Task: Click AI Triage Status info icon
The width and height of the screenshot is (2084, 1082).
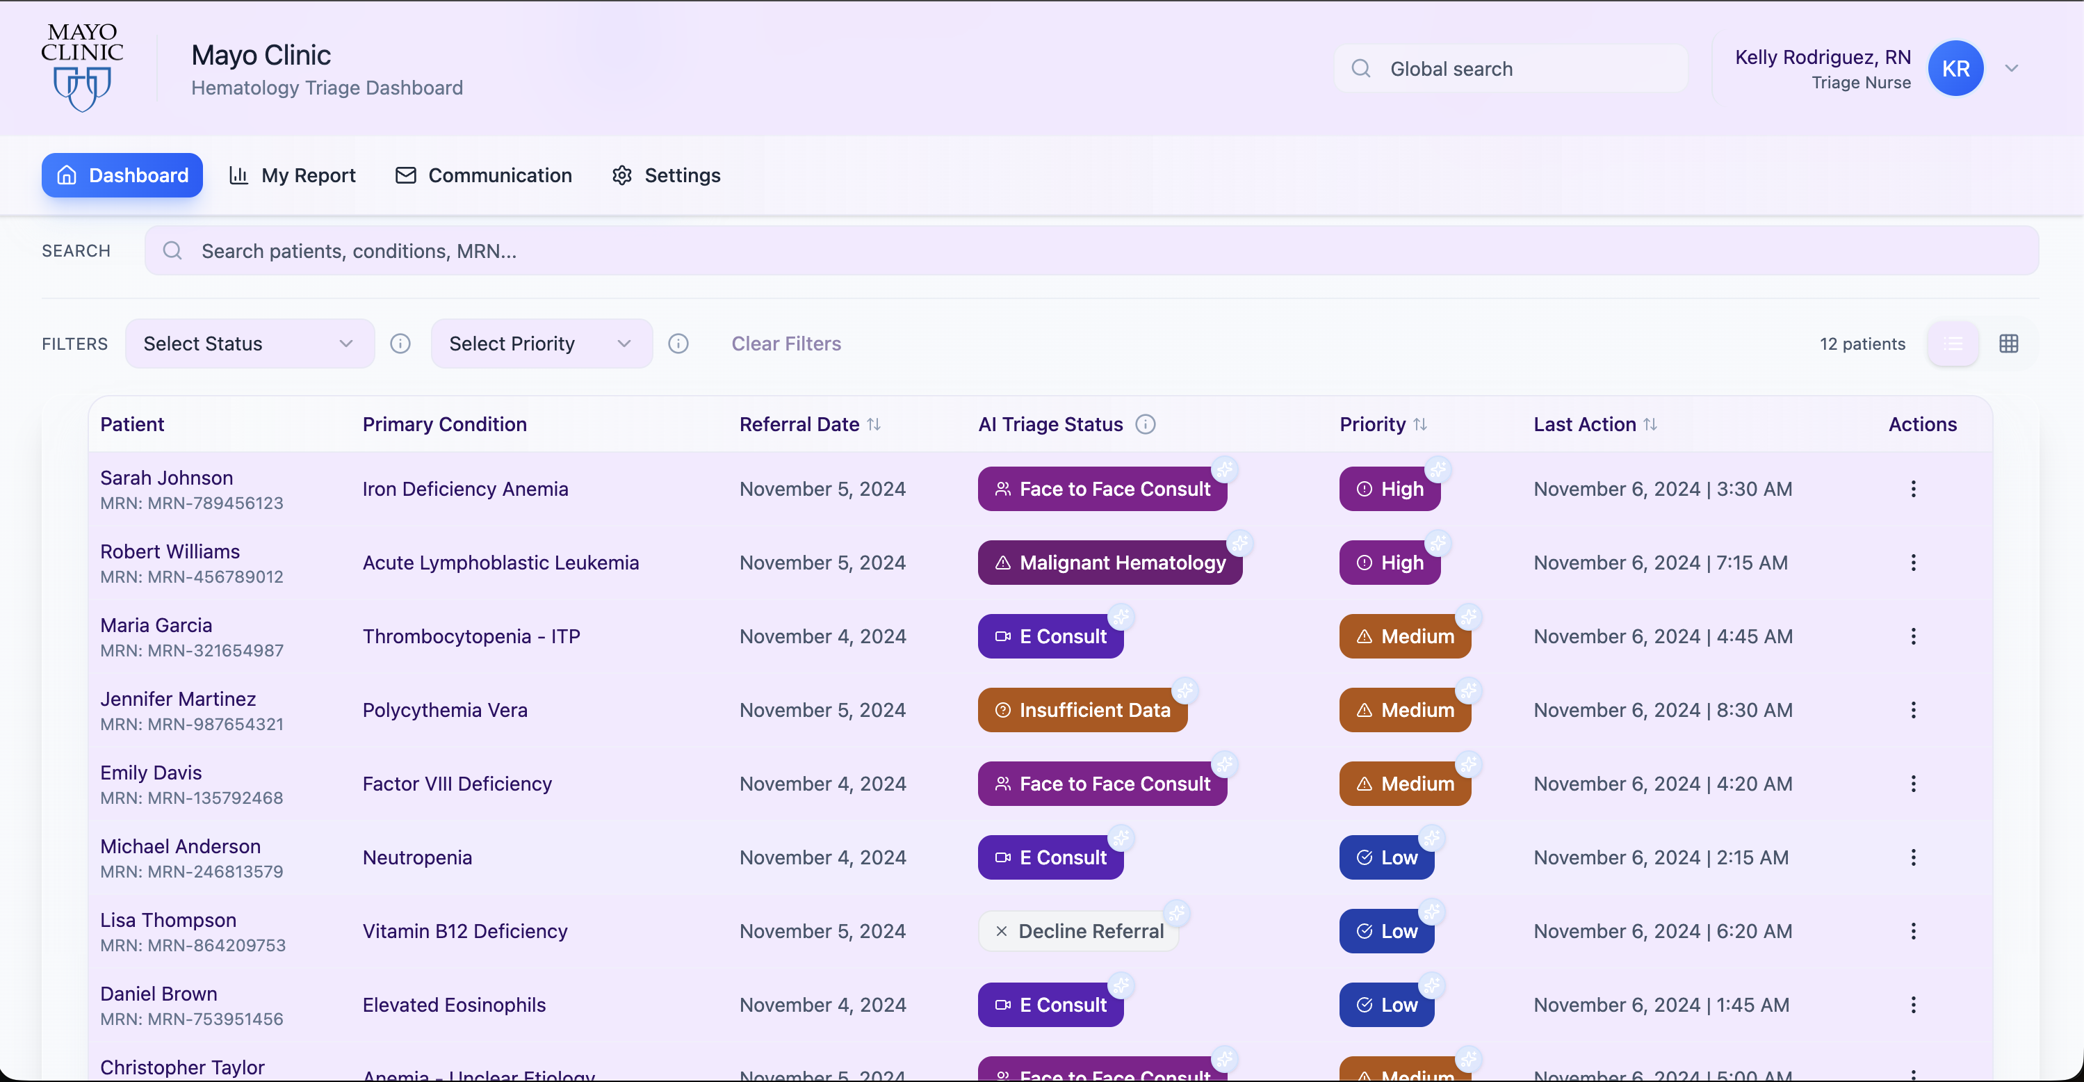Action: pos(1145,424)
